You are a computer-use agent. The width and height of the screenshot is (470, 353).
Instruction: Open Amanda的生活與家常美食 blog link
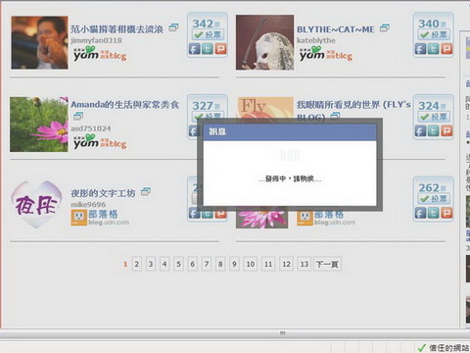point(125,105)
